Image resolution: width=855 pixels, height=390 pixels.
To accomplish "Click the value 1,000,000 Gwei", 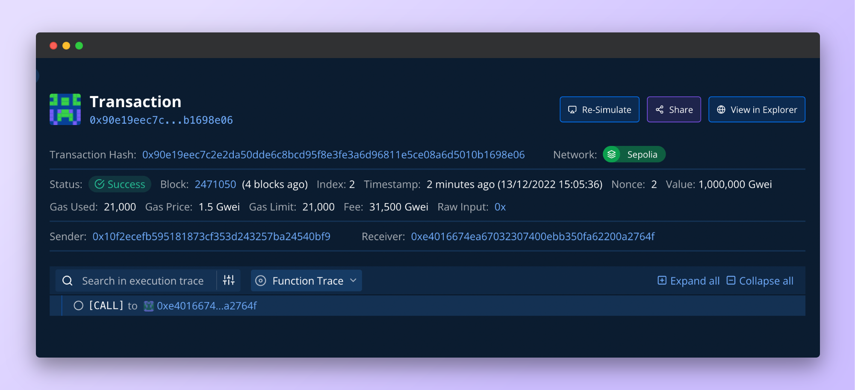I will pyautogui.click(x=735, y=184).
